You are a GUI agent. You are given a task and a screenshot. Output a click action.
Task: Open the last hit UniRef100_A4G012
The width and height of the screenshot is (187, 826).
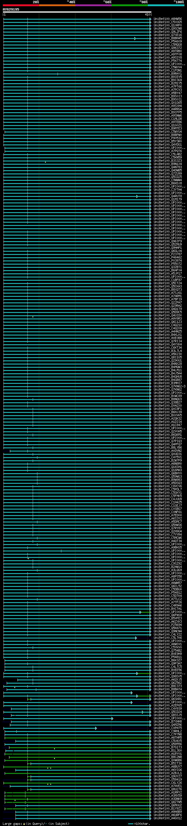coord(168,818)
